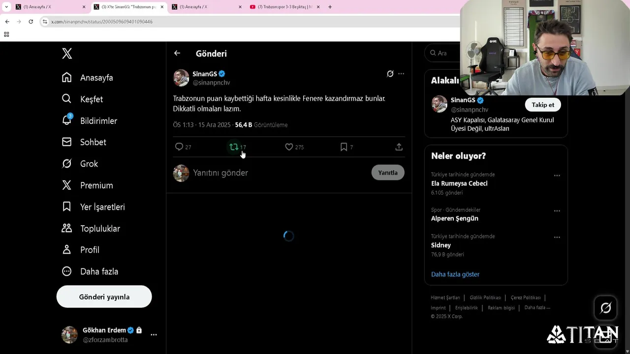Click the address bar URL
The height and width of the screenshot is (354, 630).
pyautogui.click(x=102, y=22)
